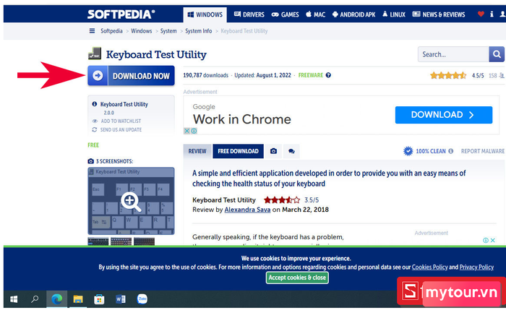Click the Softpedia breadcrumb link

(x=111, y=31)
